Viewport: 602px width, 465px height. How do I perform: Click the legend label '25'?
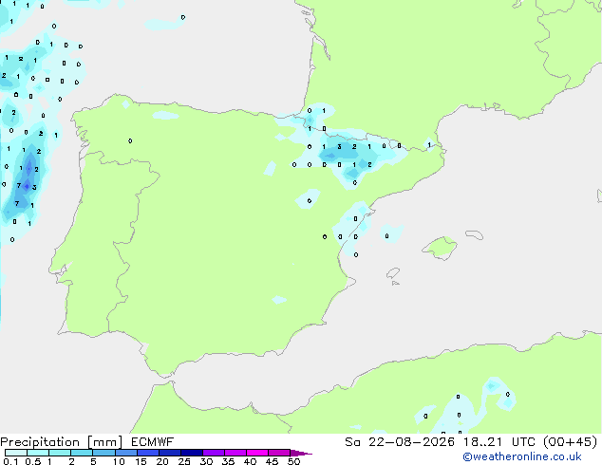[184, 461]
